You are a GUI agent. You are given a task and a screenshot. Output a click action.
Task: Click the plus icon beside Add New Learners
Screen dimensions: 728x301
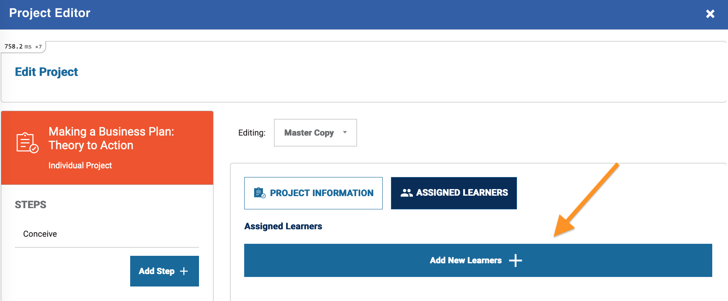tap(515, 260)
